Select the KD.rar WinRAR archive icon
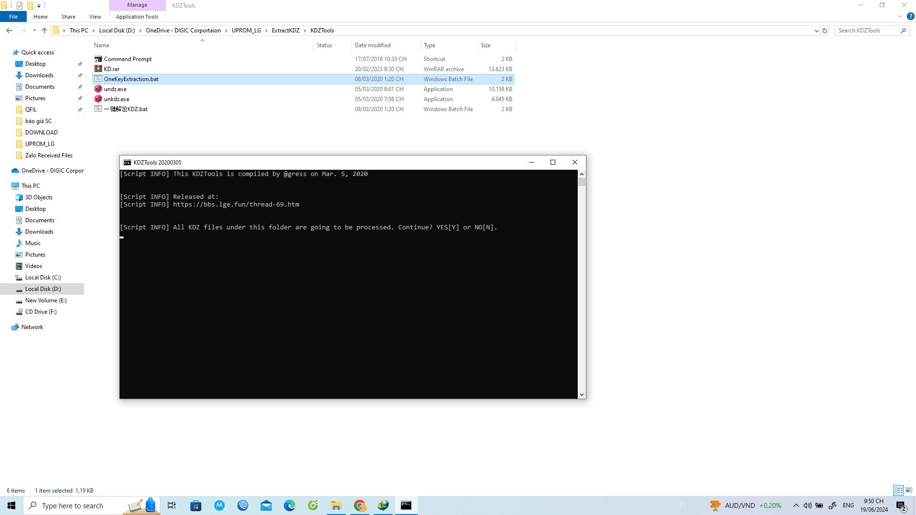Viewport: 916px width, 515px height. click(98, 69)
